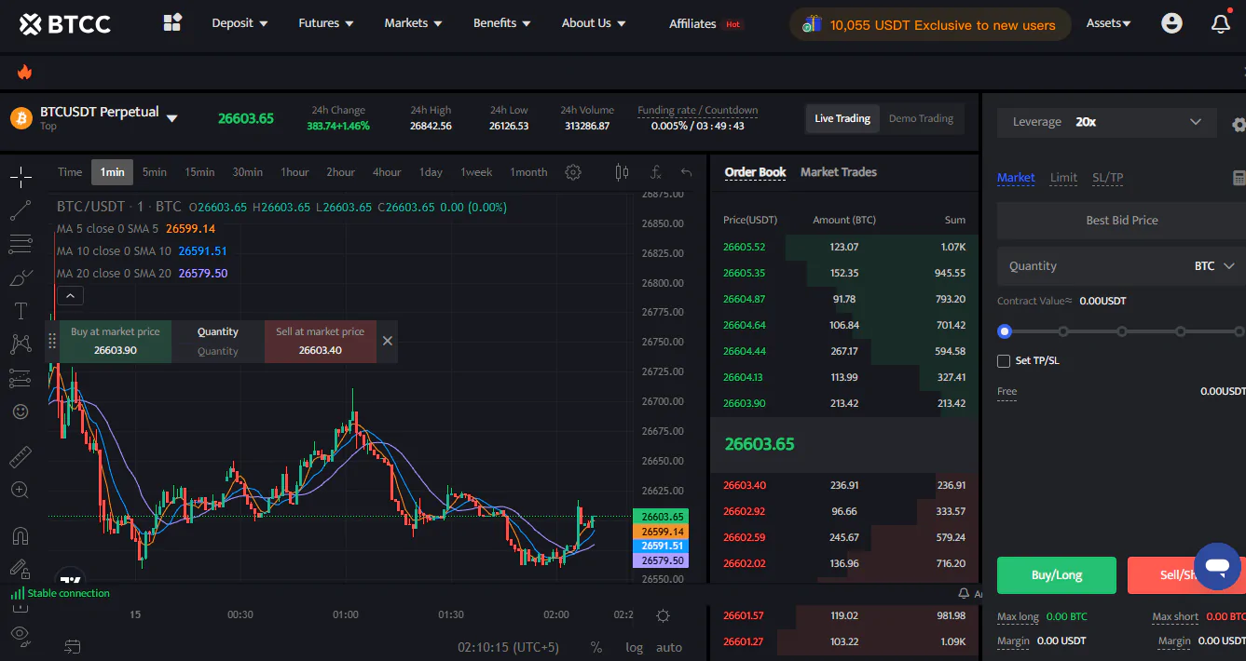Select the crosshair cursor tool
Viewport: 1246px width, 661px height.
21,177
